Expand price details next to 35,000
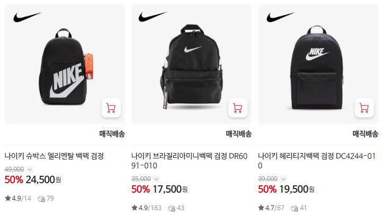This screenshot has width=383, height=217. [156, 179]
